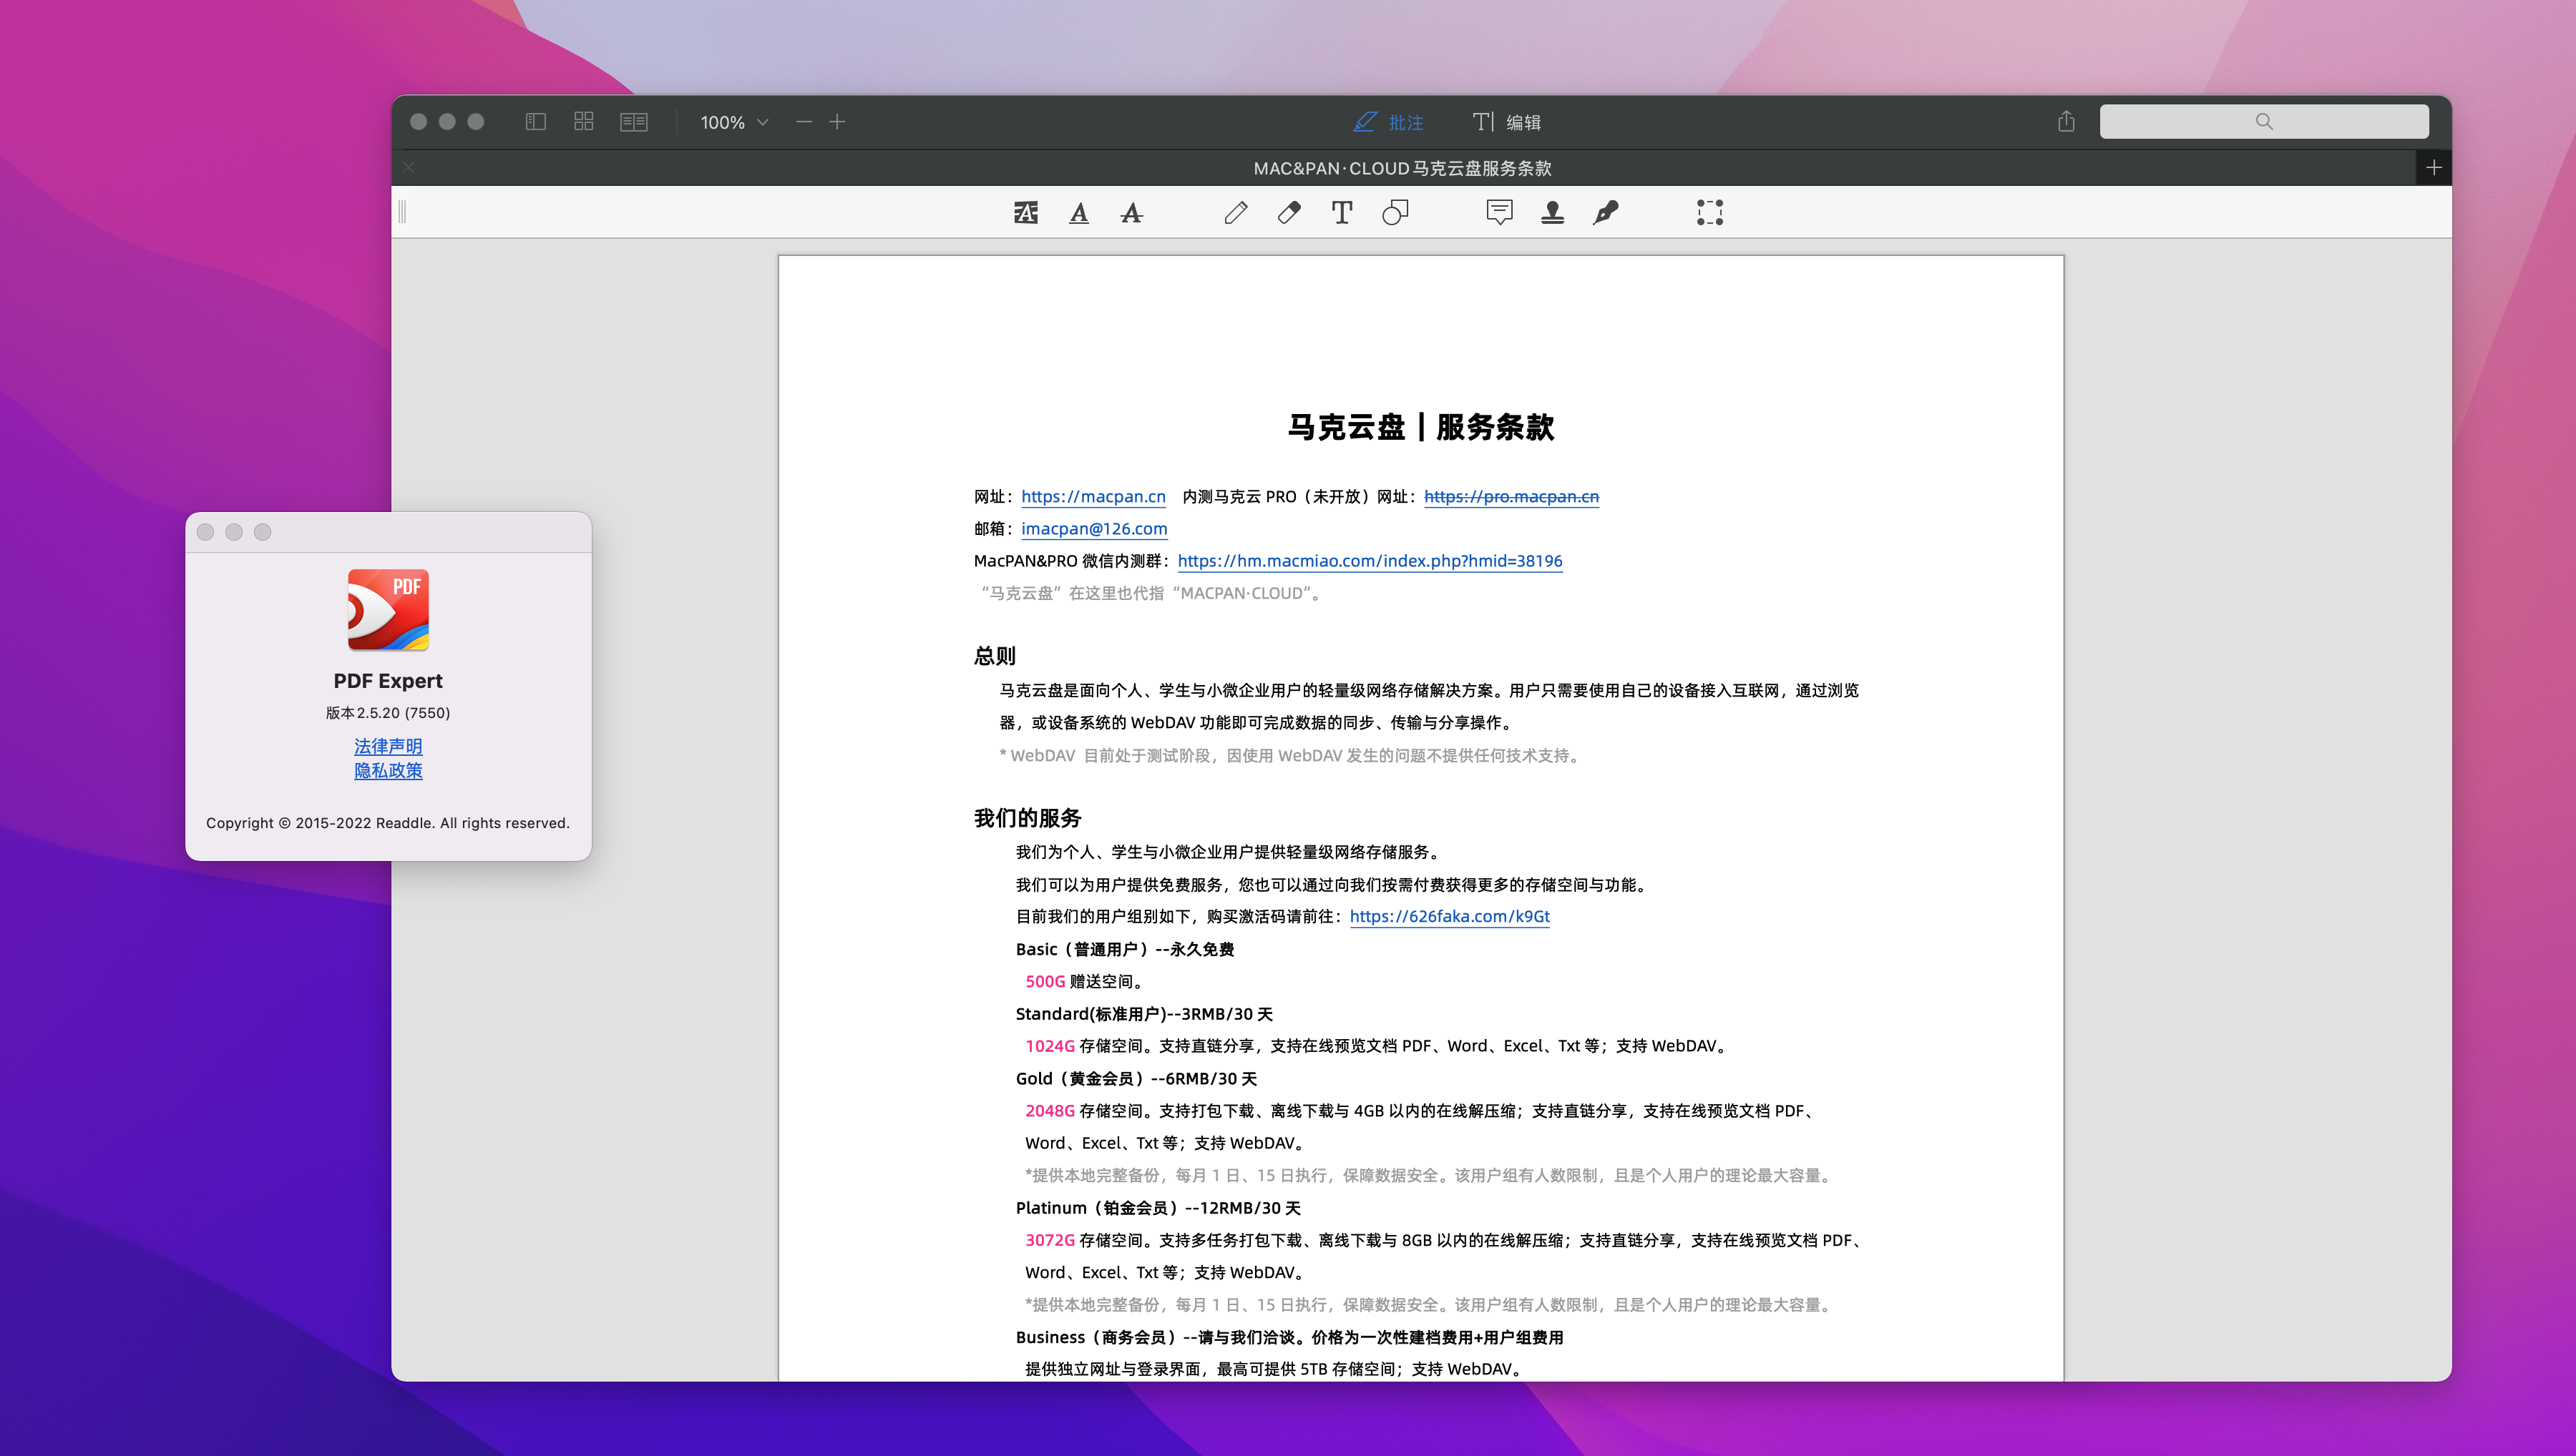
Task: Select the eraser tool
Action: tap(1289, 212)
